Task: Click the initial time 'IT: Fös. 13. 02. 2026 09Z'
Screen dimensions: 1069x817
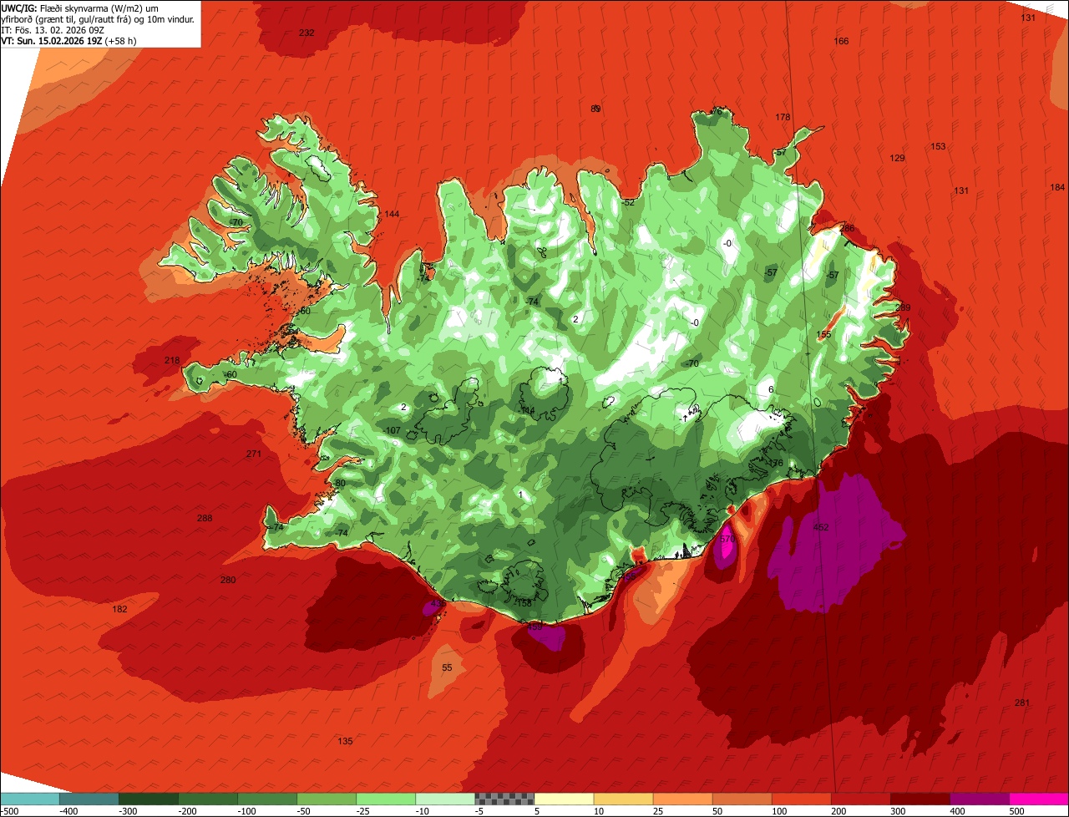Action: coord(53,29)
